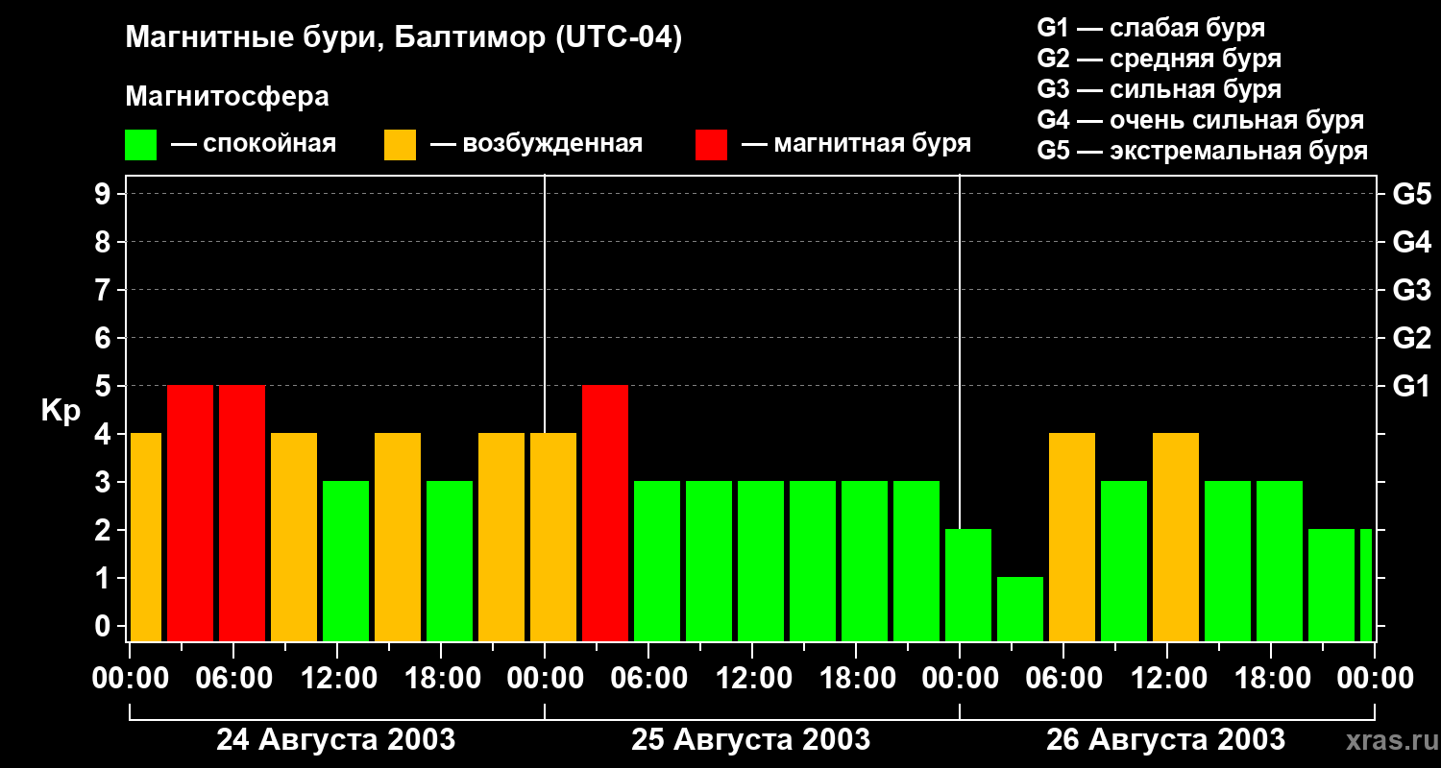The image size is (1441, 768).
Task: Click the green 'спокойная' legend swatch
Action: [x=140, y=145]
